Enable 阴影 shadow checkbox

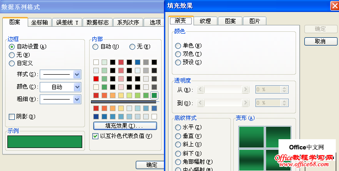[12, 117]
